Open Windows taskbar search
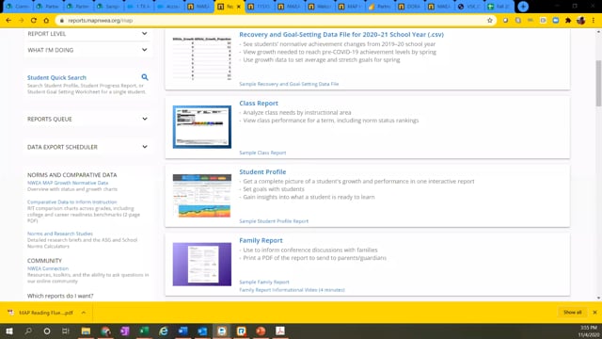Screen dimensions: 602x339 [x=28, y=331]
